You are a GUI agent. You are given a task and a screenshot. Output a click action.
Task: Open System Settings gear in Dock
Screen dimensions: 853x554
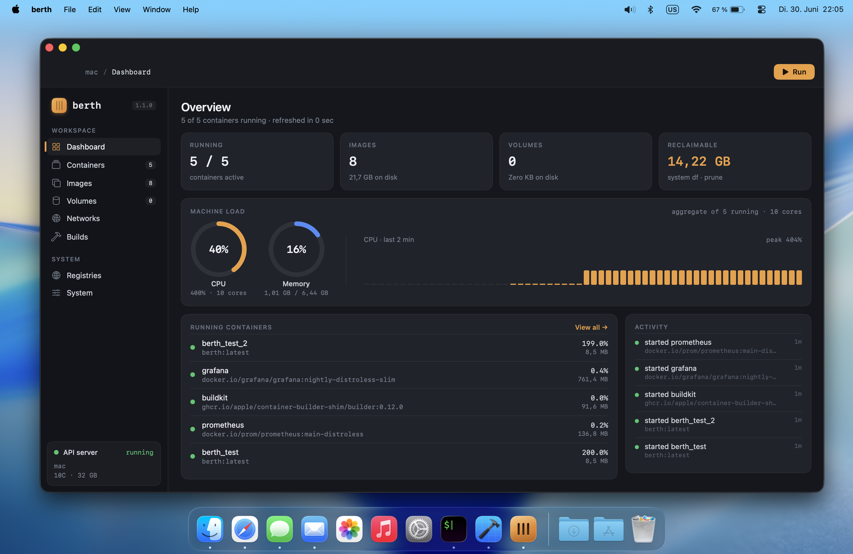[419, 529]
